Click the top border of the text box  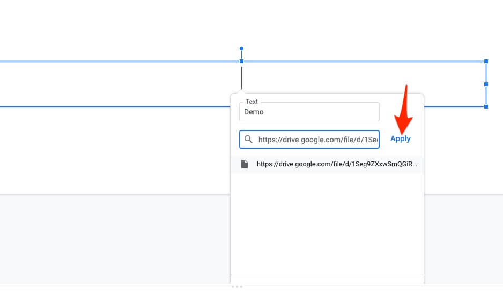pyautogui.click(x=134, y=61)
